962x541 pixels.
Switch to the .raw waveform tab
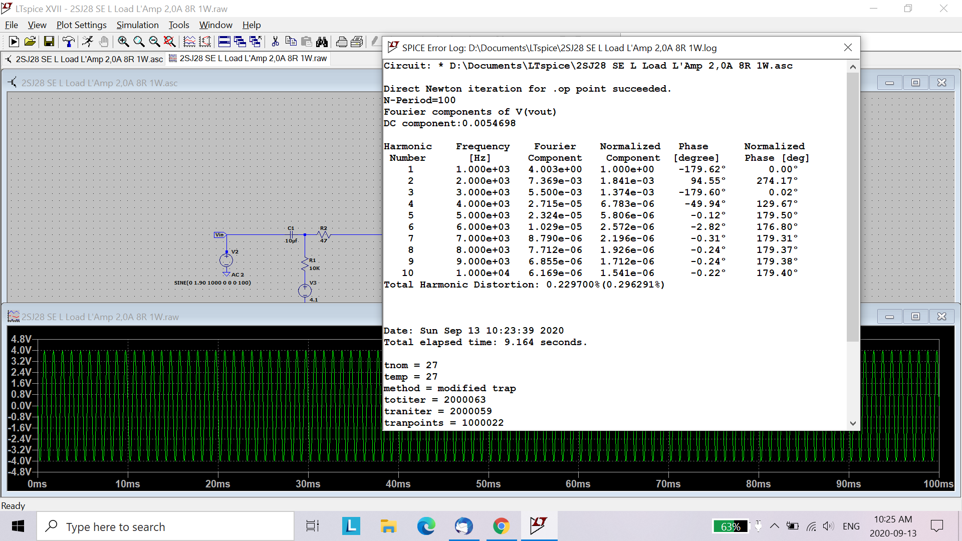pos(248,59)
